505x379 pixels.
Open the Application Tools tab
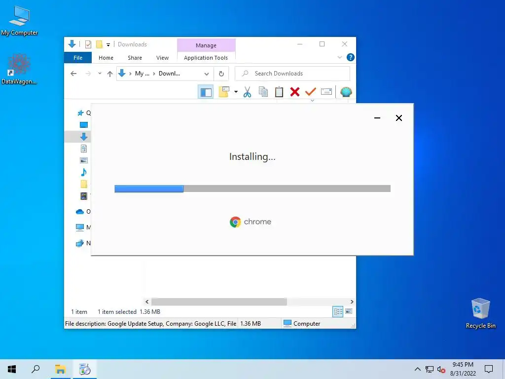click(206, 58)
